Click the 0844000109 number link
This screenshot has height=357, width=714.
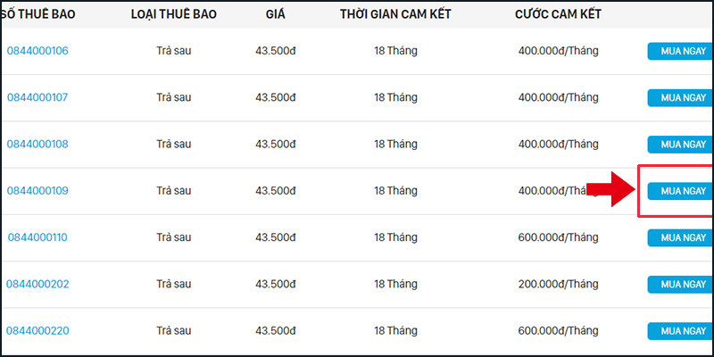coord(37,190)
